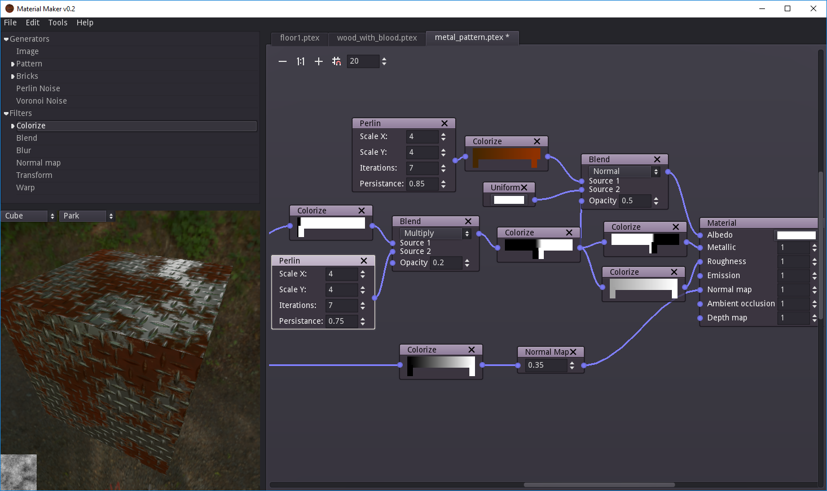Switch to the wood_with_blood.ptex tab
The height and width of the screenshot is (491, 827).
[x=377, y=38]
